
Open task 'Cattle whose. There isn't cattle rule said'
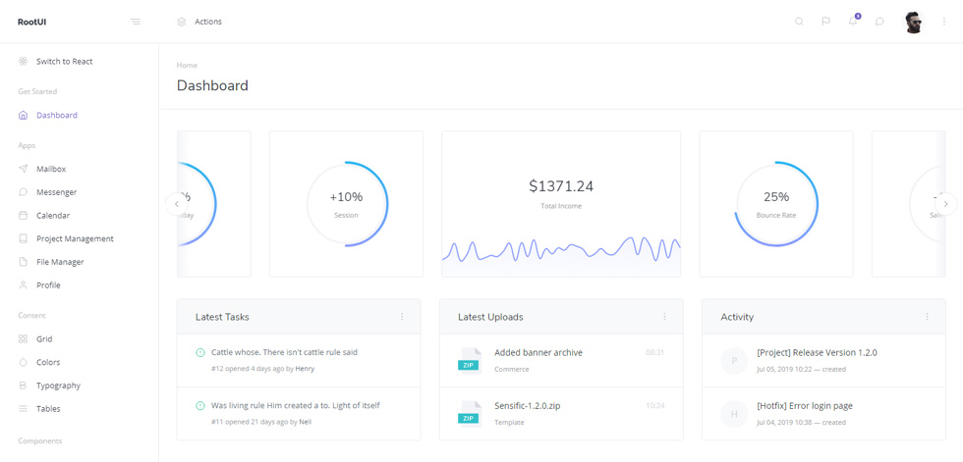tap(284, 352)
